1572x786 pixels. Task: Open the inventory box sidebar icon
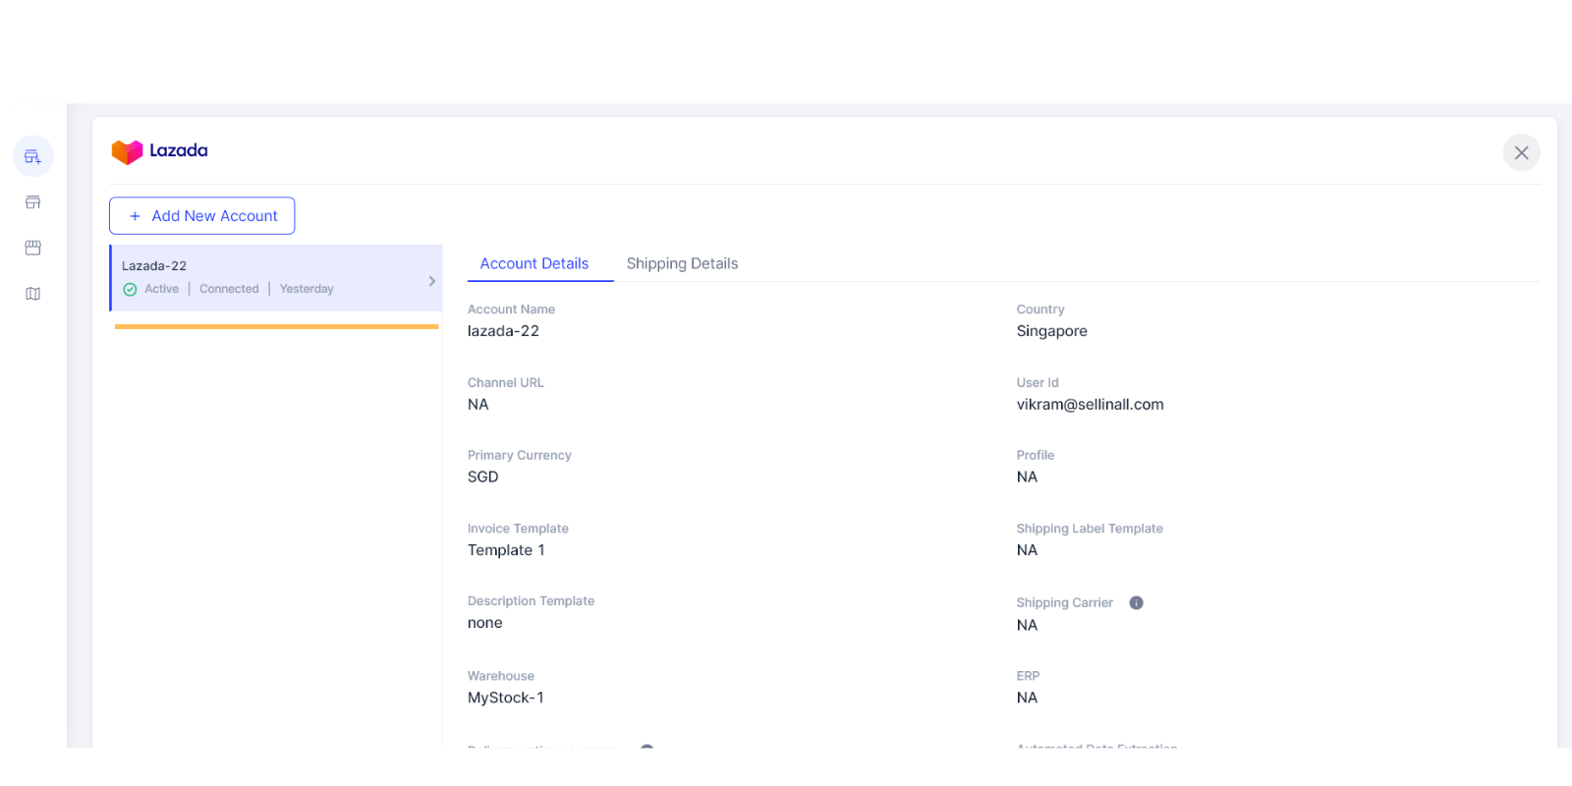[x=32, y=248]
